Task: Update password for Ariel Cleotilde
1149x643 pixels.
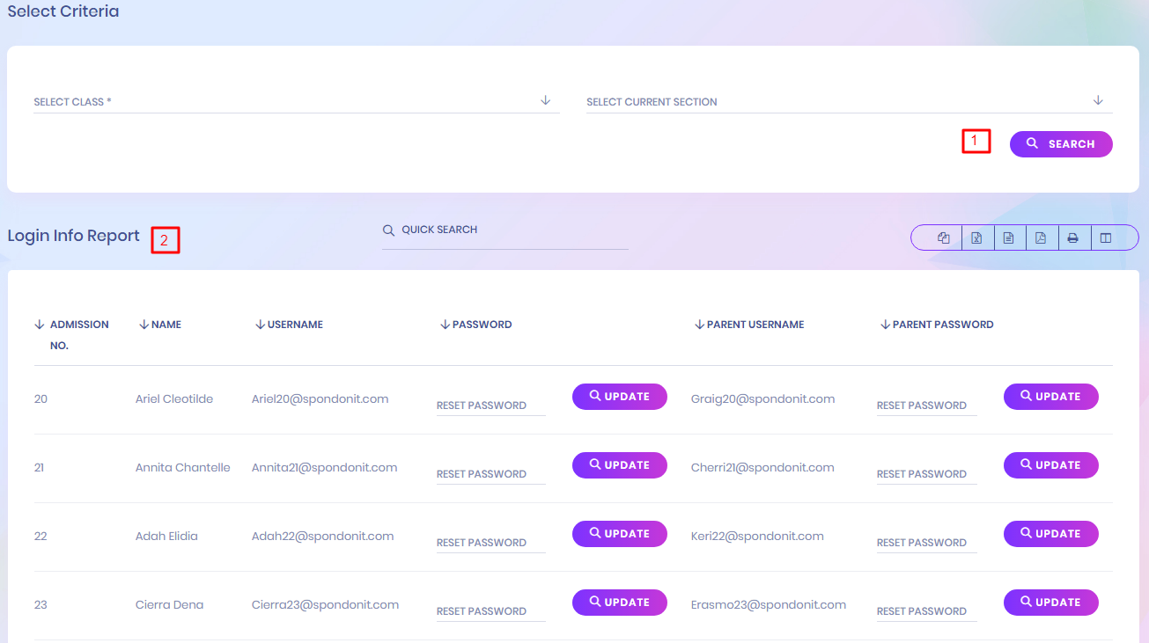Action: pyautogui.click(x=620, y=397)
